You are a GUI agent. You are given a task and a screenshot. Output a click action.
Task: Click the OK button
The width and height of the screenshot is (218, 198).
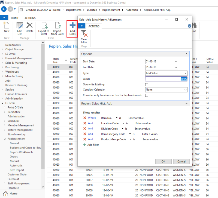point(163,162)
